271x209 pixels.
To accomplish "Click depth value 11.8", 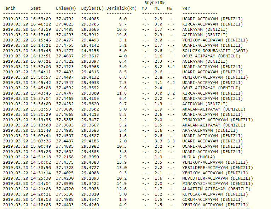I will tap(122, 93).
